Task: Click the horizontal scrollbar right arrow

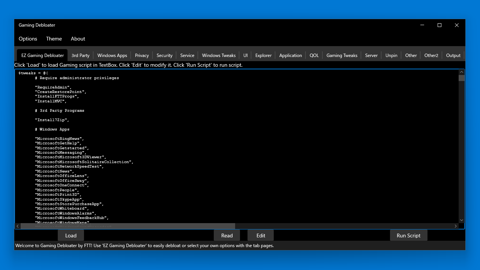Action: pyautogui.click(x=456, y=226)
